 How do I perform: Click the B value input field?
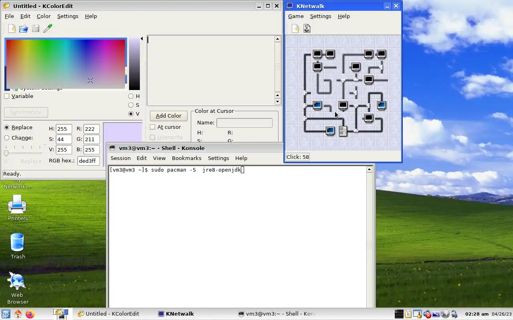(91, 150)
